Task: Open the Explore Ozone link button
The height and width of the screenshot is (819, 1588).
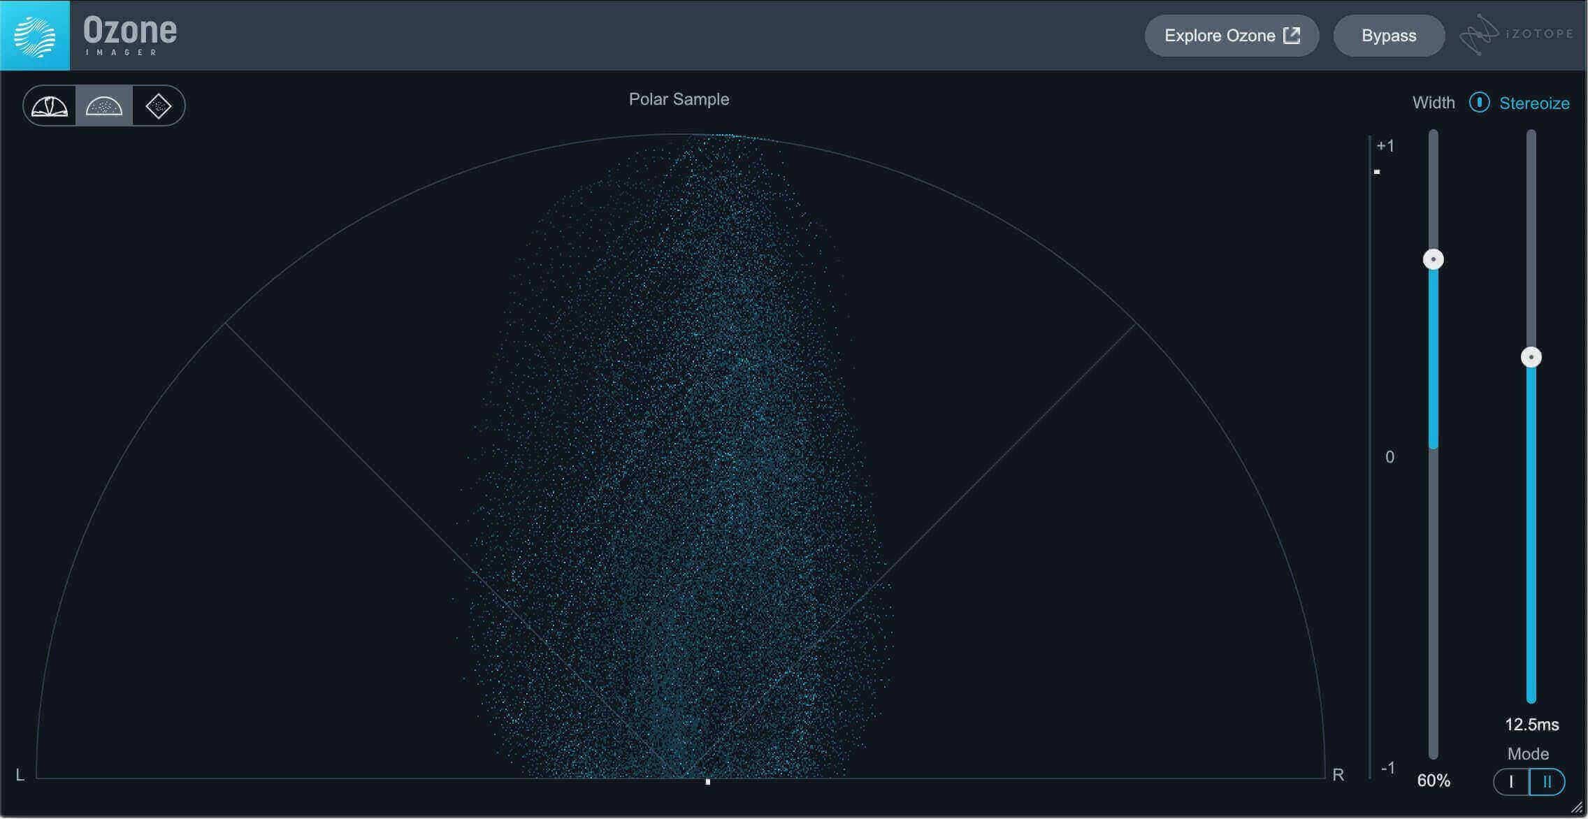Action: coord(1232,36)
